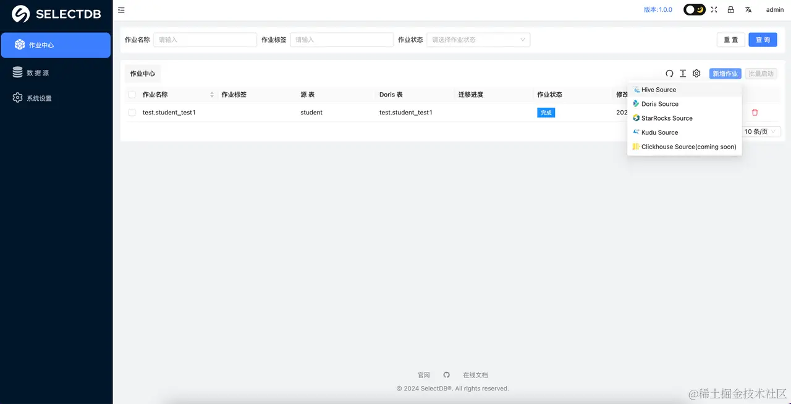Screen dimensions: 791x404
Task: Click the Doris 表 column header
Action: pyautogui.click(x=391, y=95)
